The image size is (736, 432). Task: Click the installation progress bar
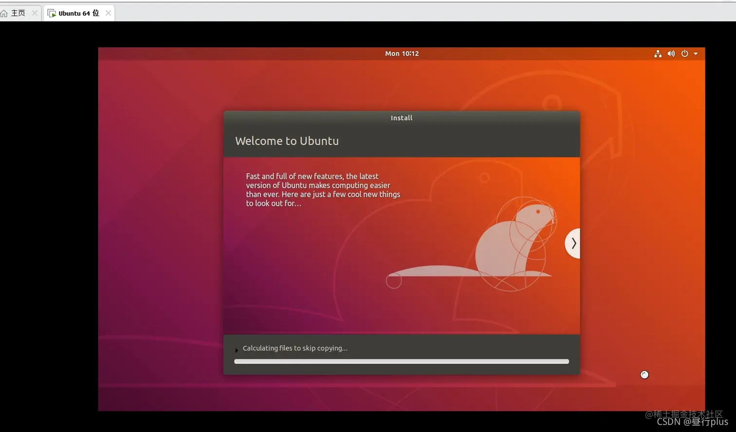click(402, 361)
